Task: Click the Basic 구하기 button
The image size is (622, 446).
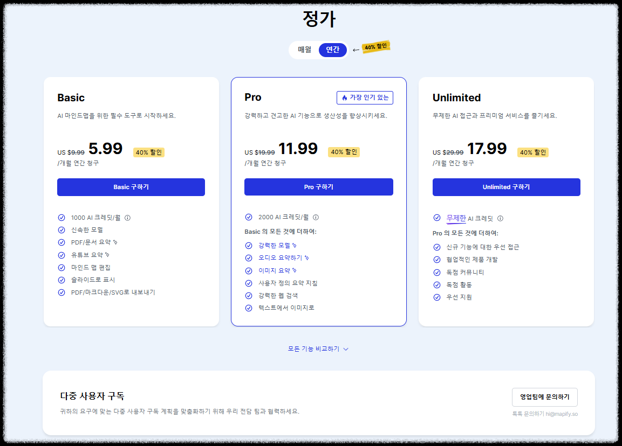Action: coord(131,187)
